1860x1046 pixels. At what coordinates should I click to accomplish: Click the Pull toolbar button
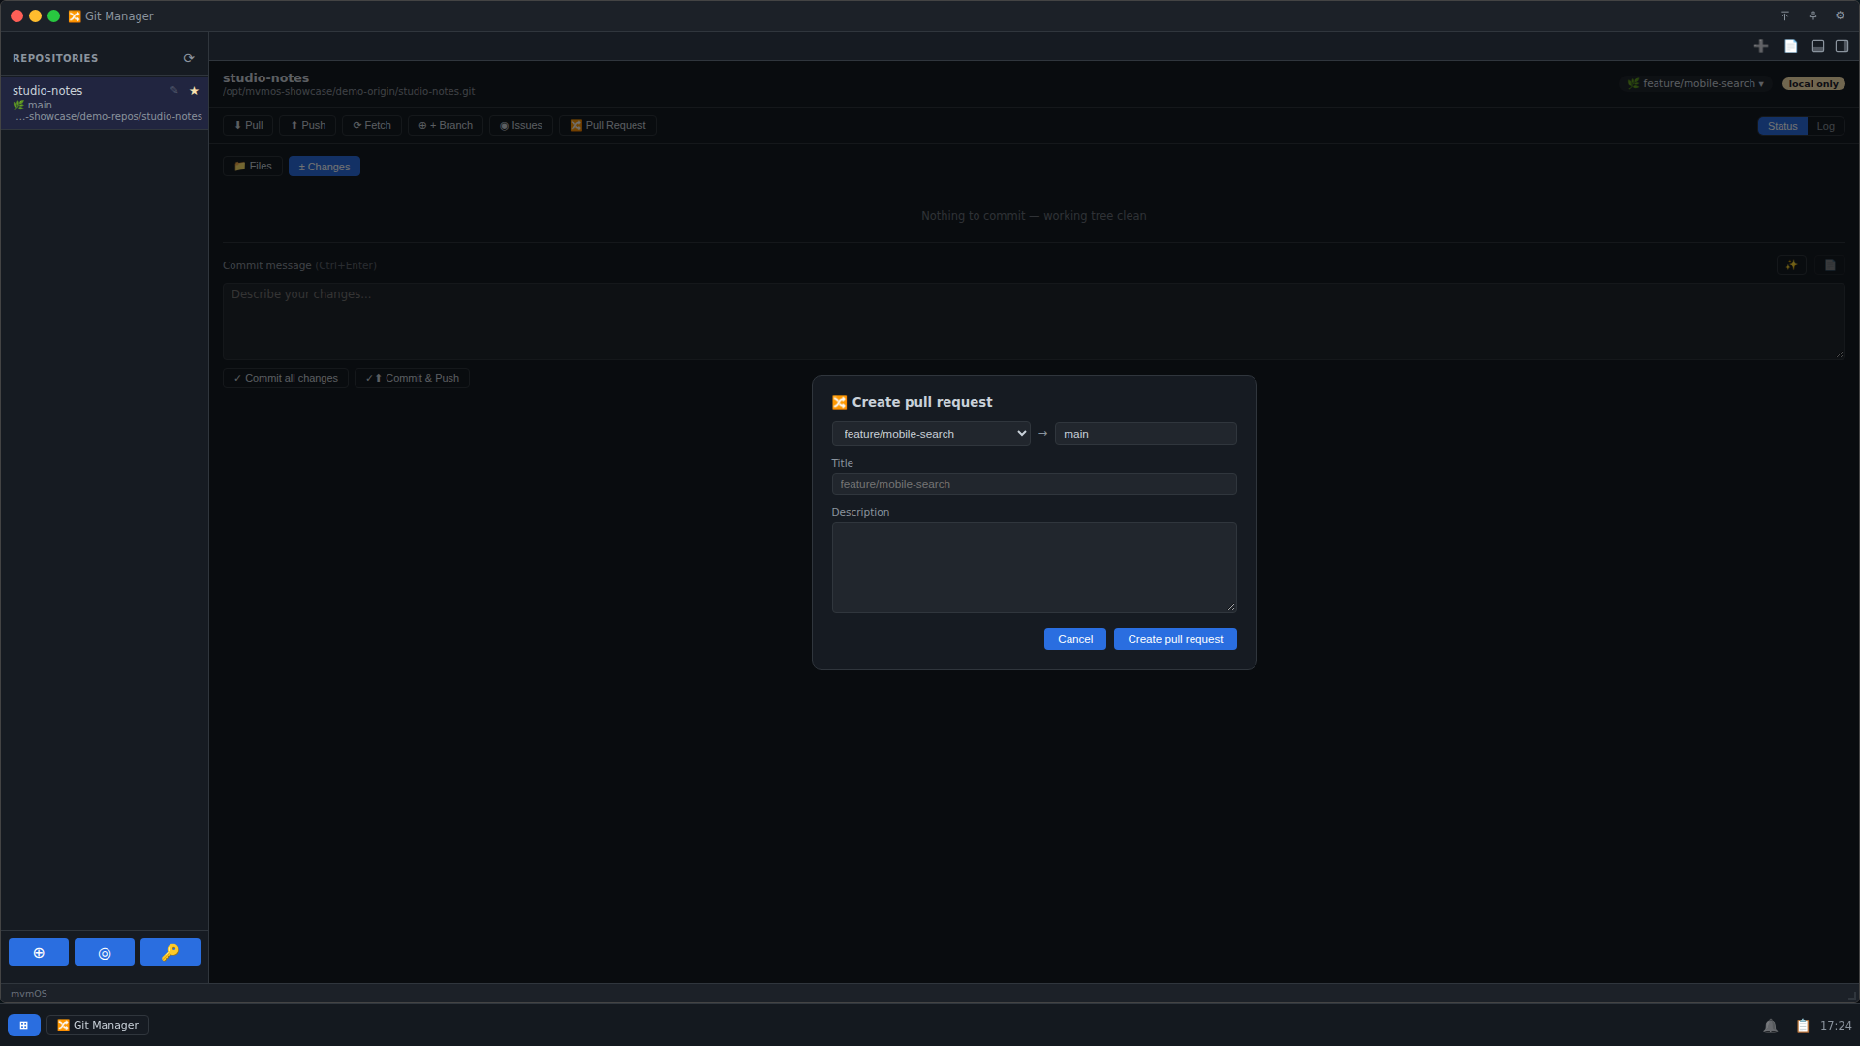coord(248,125)
